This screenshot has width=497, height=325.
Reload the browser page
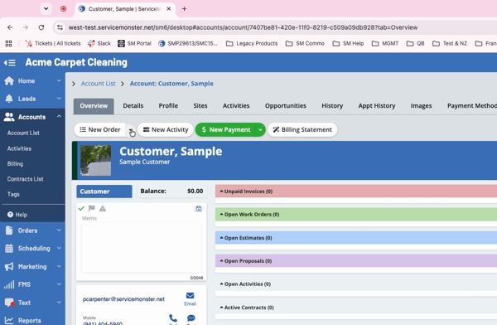[x=41, y=27]
